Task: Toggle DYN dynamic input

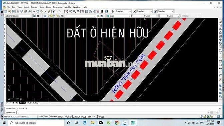Action: tap(89, 117)
